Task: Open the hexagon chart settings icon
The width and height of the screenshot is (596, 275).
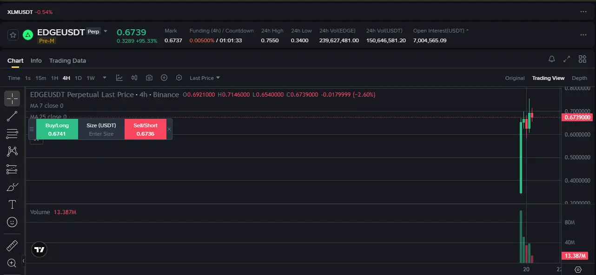Action: click(x=179, y=78)
